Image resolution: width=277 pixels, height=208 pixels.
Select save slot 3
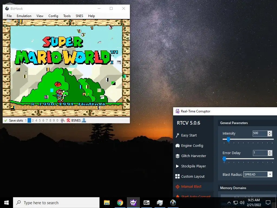(33, 121)
